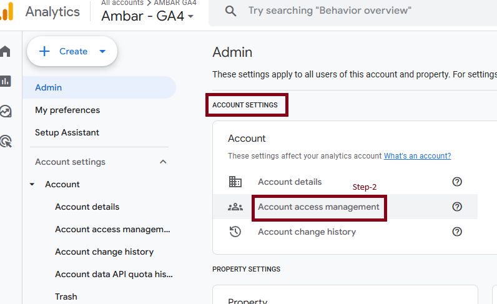Open the Ambar - GA4 property selector dropdown

pyautogui.click(x=147, y=16)
